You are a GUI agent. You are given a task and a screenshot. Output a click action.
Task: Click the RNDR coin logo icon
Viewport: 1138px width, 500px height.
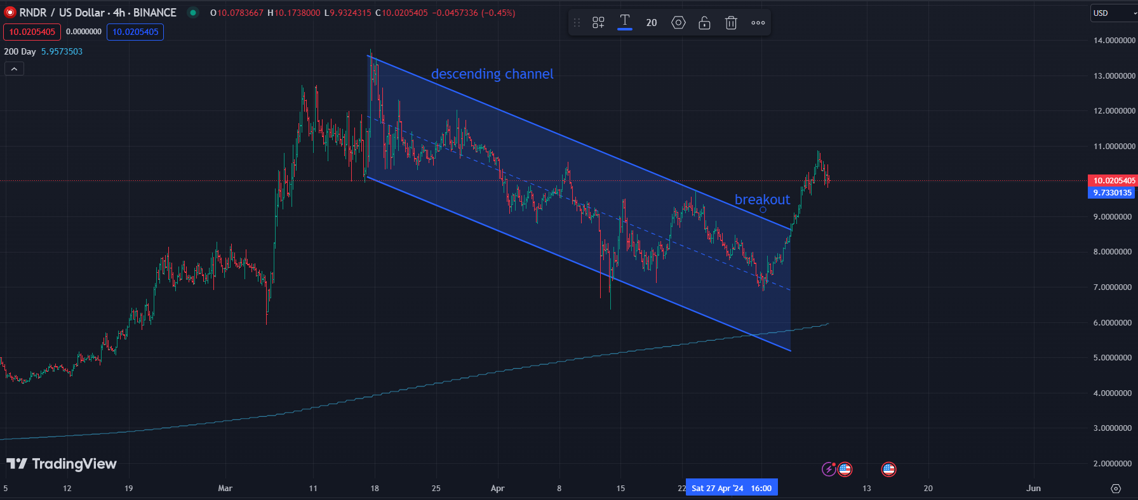(10, 13)
